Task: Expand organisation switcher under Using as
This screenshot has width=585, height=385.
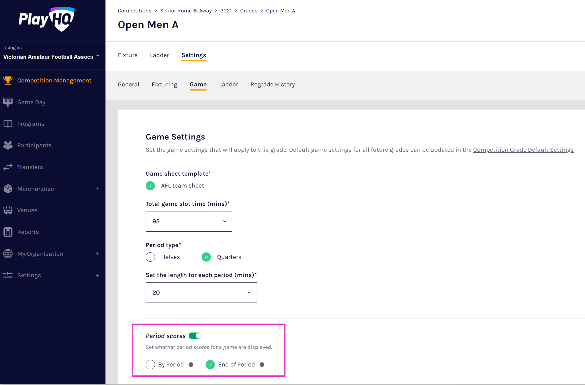Action: tap(98, 56)
